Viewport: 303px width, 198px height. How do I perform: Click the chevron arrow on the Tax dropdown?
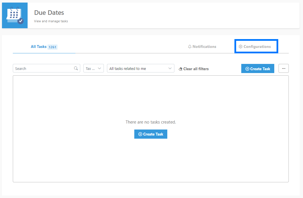100,68
